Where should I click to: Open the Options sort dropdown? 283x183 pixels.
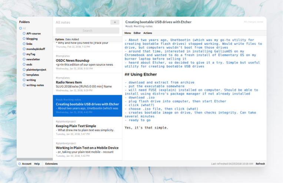(x=59, y=39)
